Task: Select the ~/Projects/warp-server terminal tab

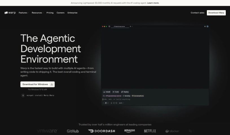Action: click(x=119, y=26)
